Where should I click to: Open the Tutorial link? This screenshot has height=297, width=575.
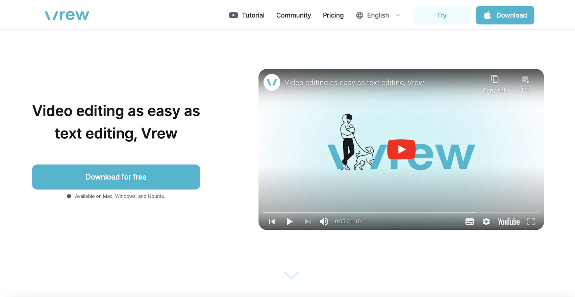[253, 15]
